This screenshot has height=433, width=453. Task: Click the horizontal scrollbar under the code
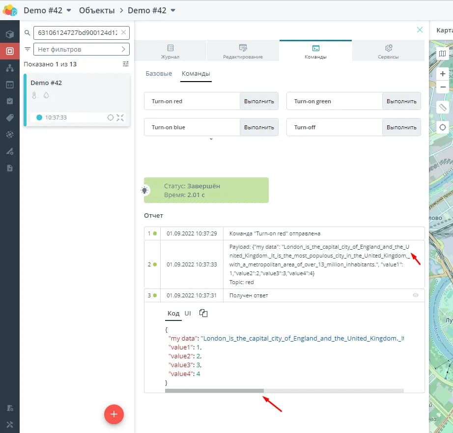(x=214, y=391)
